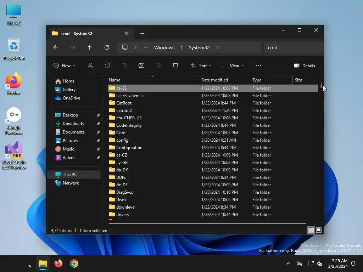Sort by Type column header
The height and width of the screenshot is (272, 363).
tap(271, 80)
